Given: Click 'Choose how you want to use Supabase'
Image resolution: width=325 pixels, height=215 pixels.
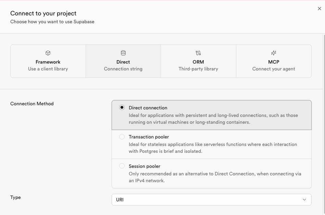Looking at the screenshot, I should click(52, 22).
